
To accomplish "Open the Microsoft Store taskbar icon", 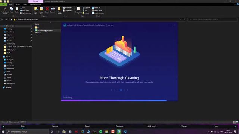I will point(64,131).
